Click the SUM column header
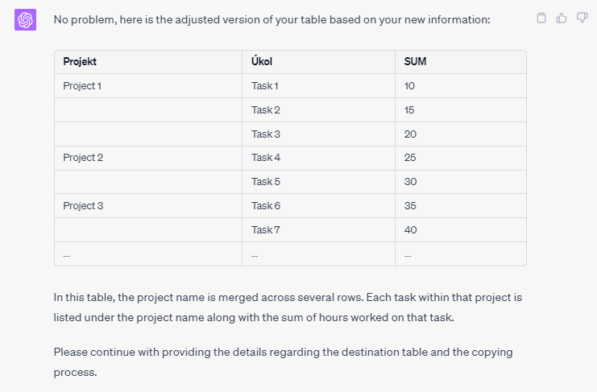Viewport: 597px width, 392px height. click(x=461, y=62)
